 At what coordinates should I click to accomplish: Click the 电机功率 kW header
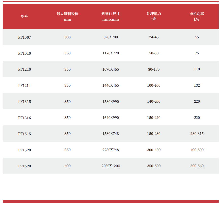[197, 17]
